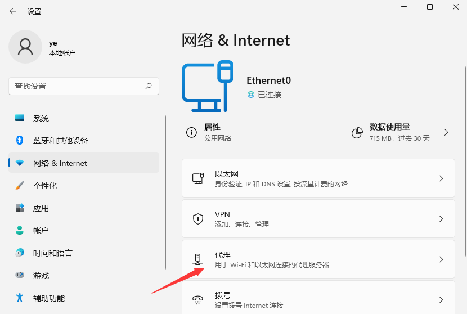Click the proxy server icon in 代理 card

tap(197, 259)
